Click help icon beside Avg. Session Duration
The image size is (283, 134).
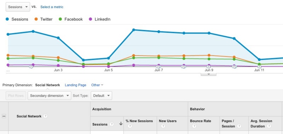(269, 126)
